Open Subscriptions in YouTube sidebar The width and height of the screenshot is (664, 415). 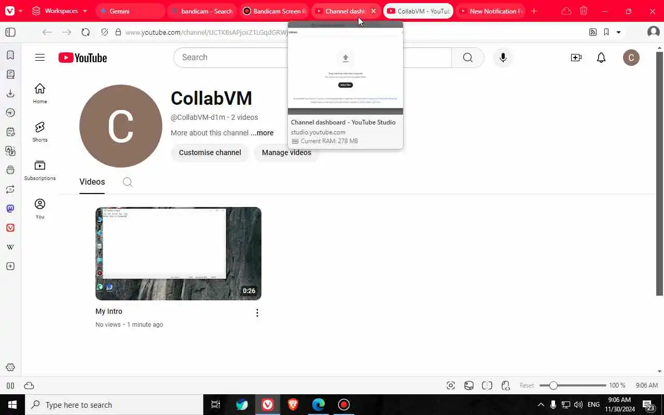pyautogui.click(x=40, y=170)
